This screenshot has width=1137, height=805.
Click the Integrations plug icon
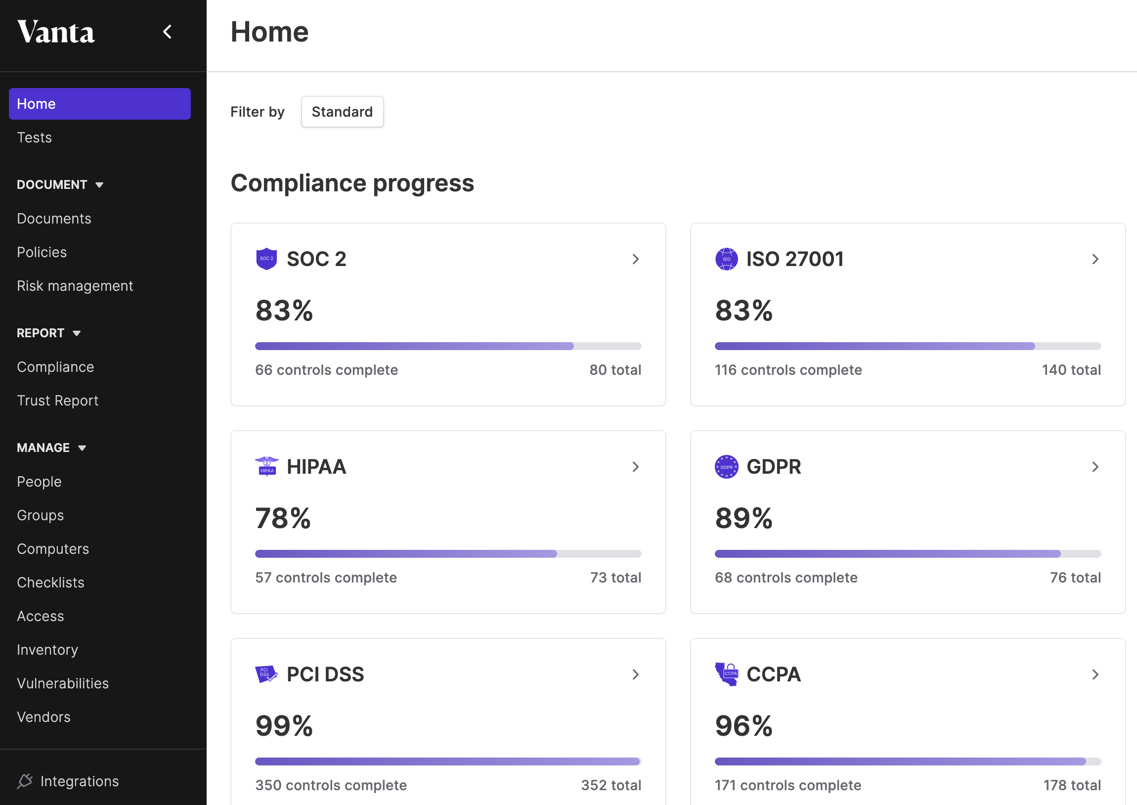pos(24,781)
